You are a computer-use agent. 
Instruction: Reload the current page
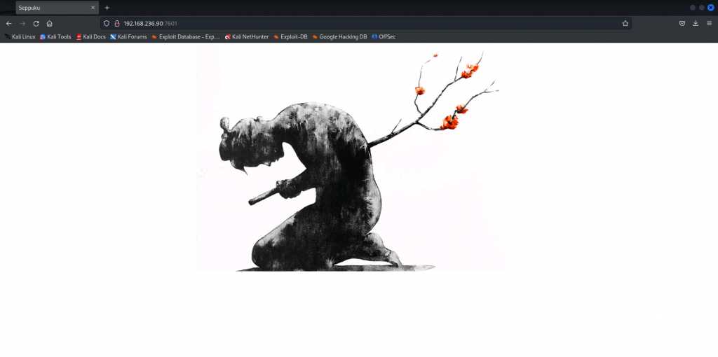(36, 23)
